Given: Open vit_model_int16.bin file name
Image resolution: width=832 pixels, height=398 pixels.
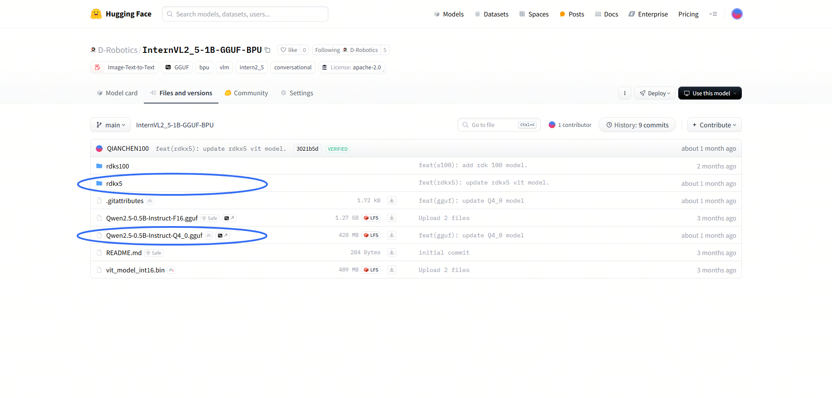Looking at the screenshot, I should point(135,270).
